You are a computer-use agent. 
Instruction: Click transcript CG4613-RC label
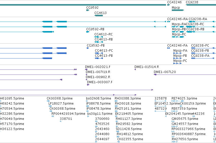[104, 34]
